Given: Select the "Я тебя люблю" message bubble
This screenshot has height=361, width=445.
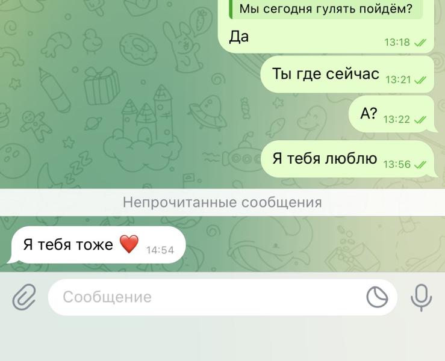Looking at the screenshot, I should (x=349, y=159).
